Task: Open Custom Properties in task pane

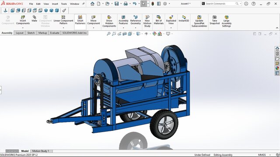Action: pyautogui.click(x=277, y=73)
